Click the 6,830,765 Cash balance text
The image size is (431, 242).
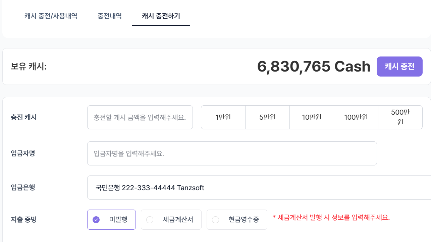(314, 66)
